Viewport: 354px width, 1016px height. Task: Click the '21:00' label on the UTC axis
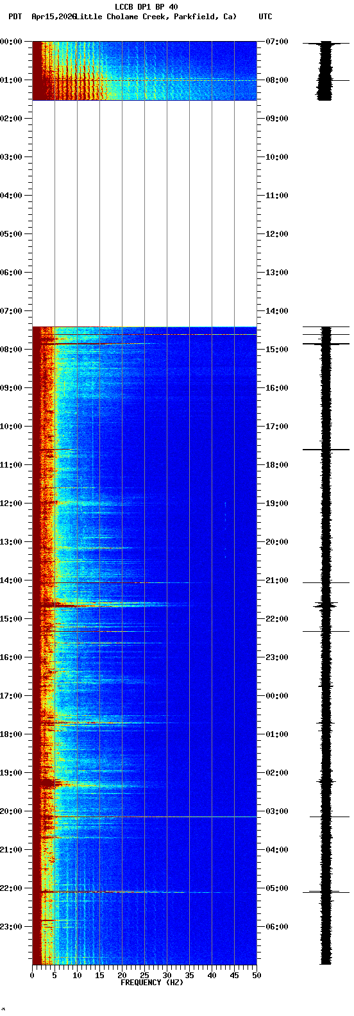[277, 580]
